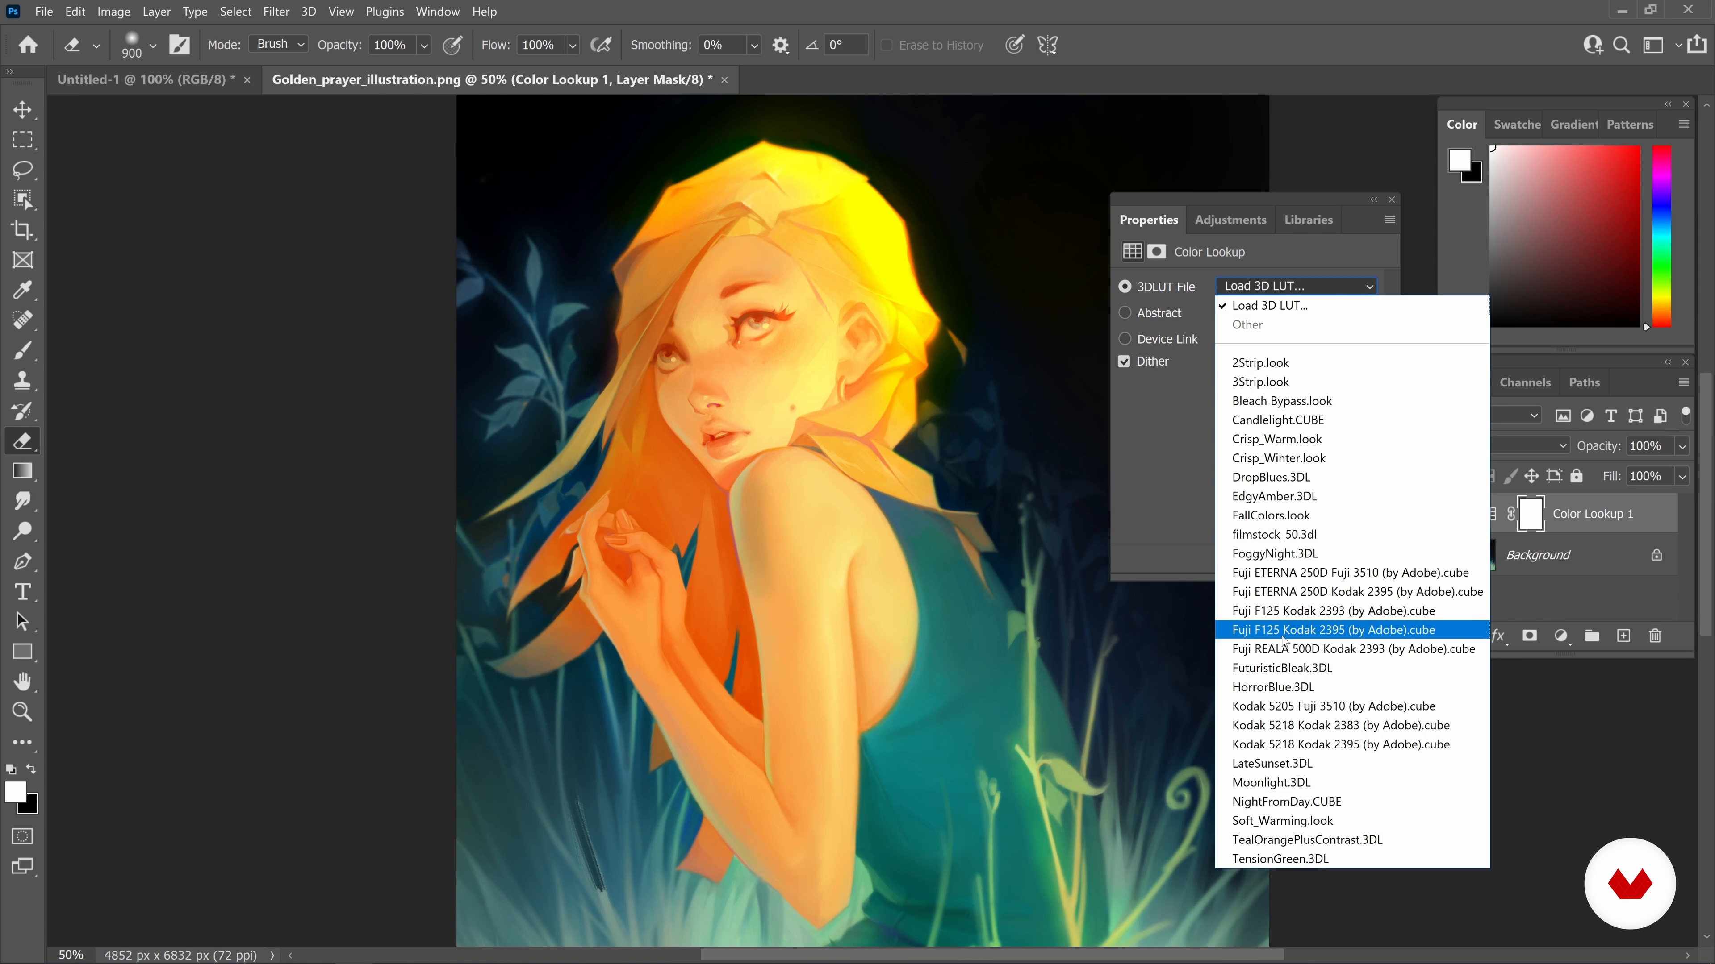Viewport: 1715px width, 964px height.
Task: Select the Abstract radio button
Action: coord(1125,313)
